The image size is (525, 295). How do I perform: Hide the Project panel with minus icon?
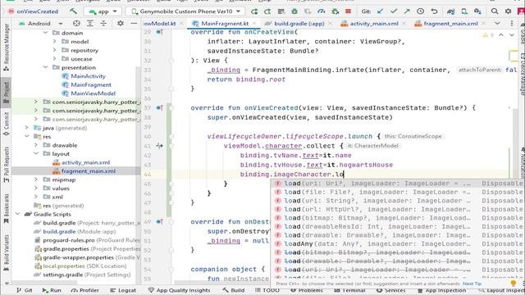134,24
